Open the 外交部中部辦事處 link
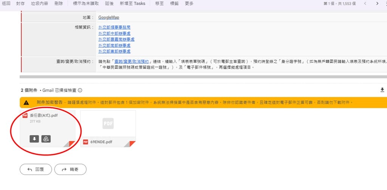The image size is (387, 190). tap(114, 33)
